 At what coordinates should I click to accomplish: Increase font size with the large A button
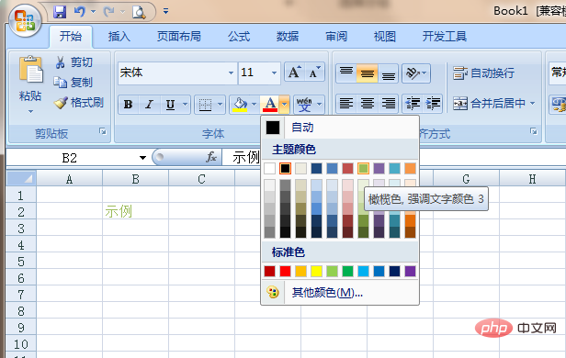click(295, 73)
